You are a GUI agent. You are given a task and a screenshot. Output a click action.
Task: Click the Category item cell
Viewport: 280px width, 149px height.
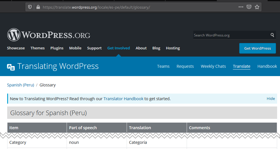pos(37,142)
